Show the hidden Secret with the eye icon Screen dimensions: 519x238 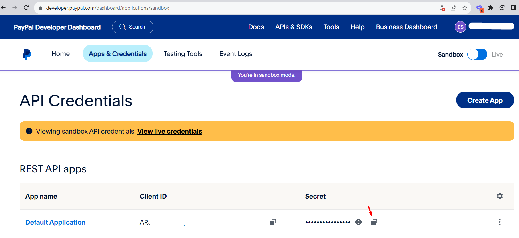tap(358, 222)
